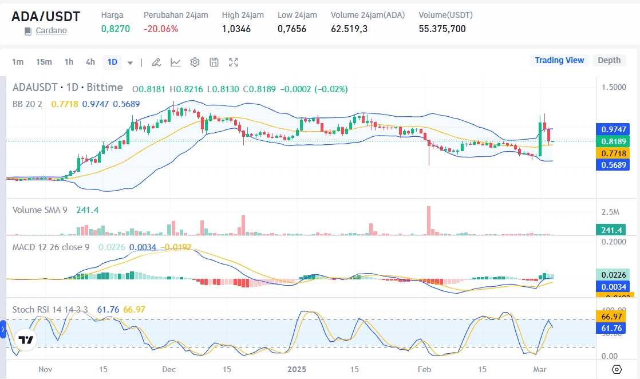Click the C0.8189 close value in legend
The width and height of the screenshot is (640, 379).
click(x=259, y=89)
